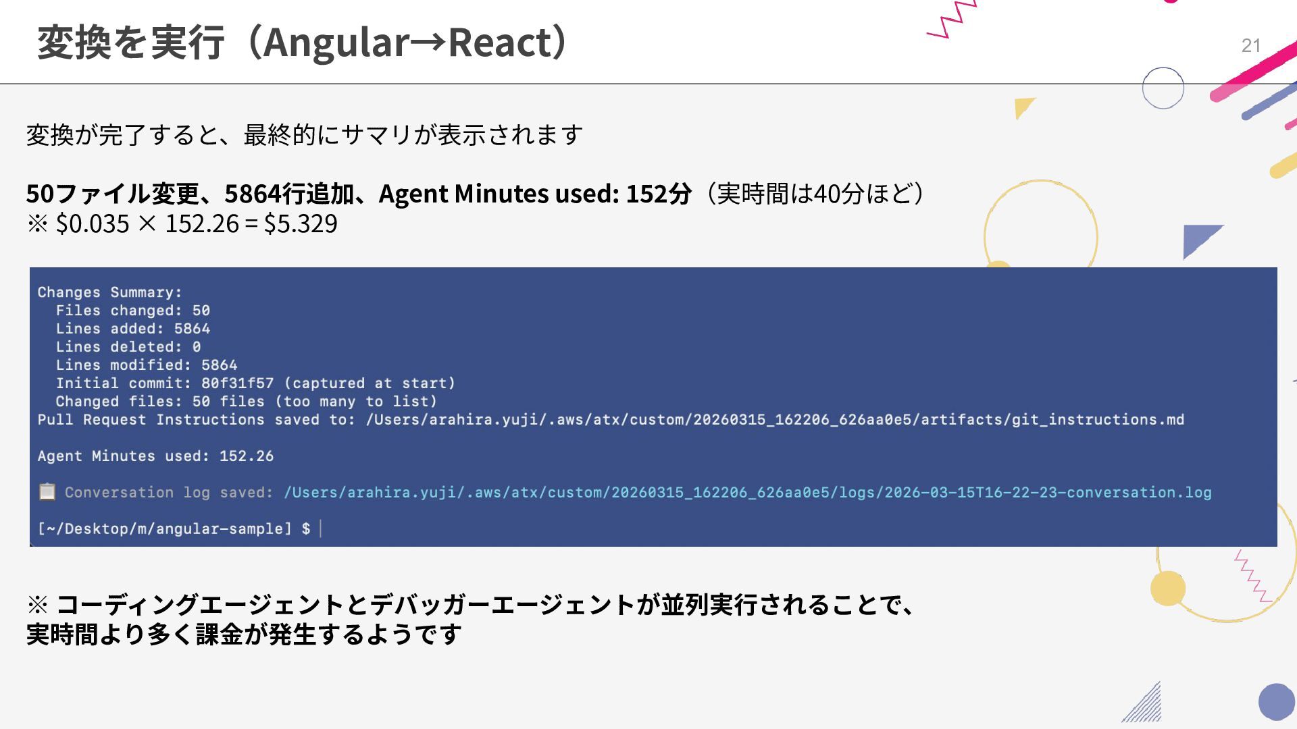Click the pink zigzag line at top

(952, 19)
